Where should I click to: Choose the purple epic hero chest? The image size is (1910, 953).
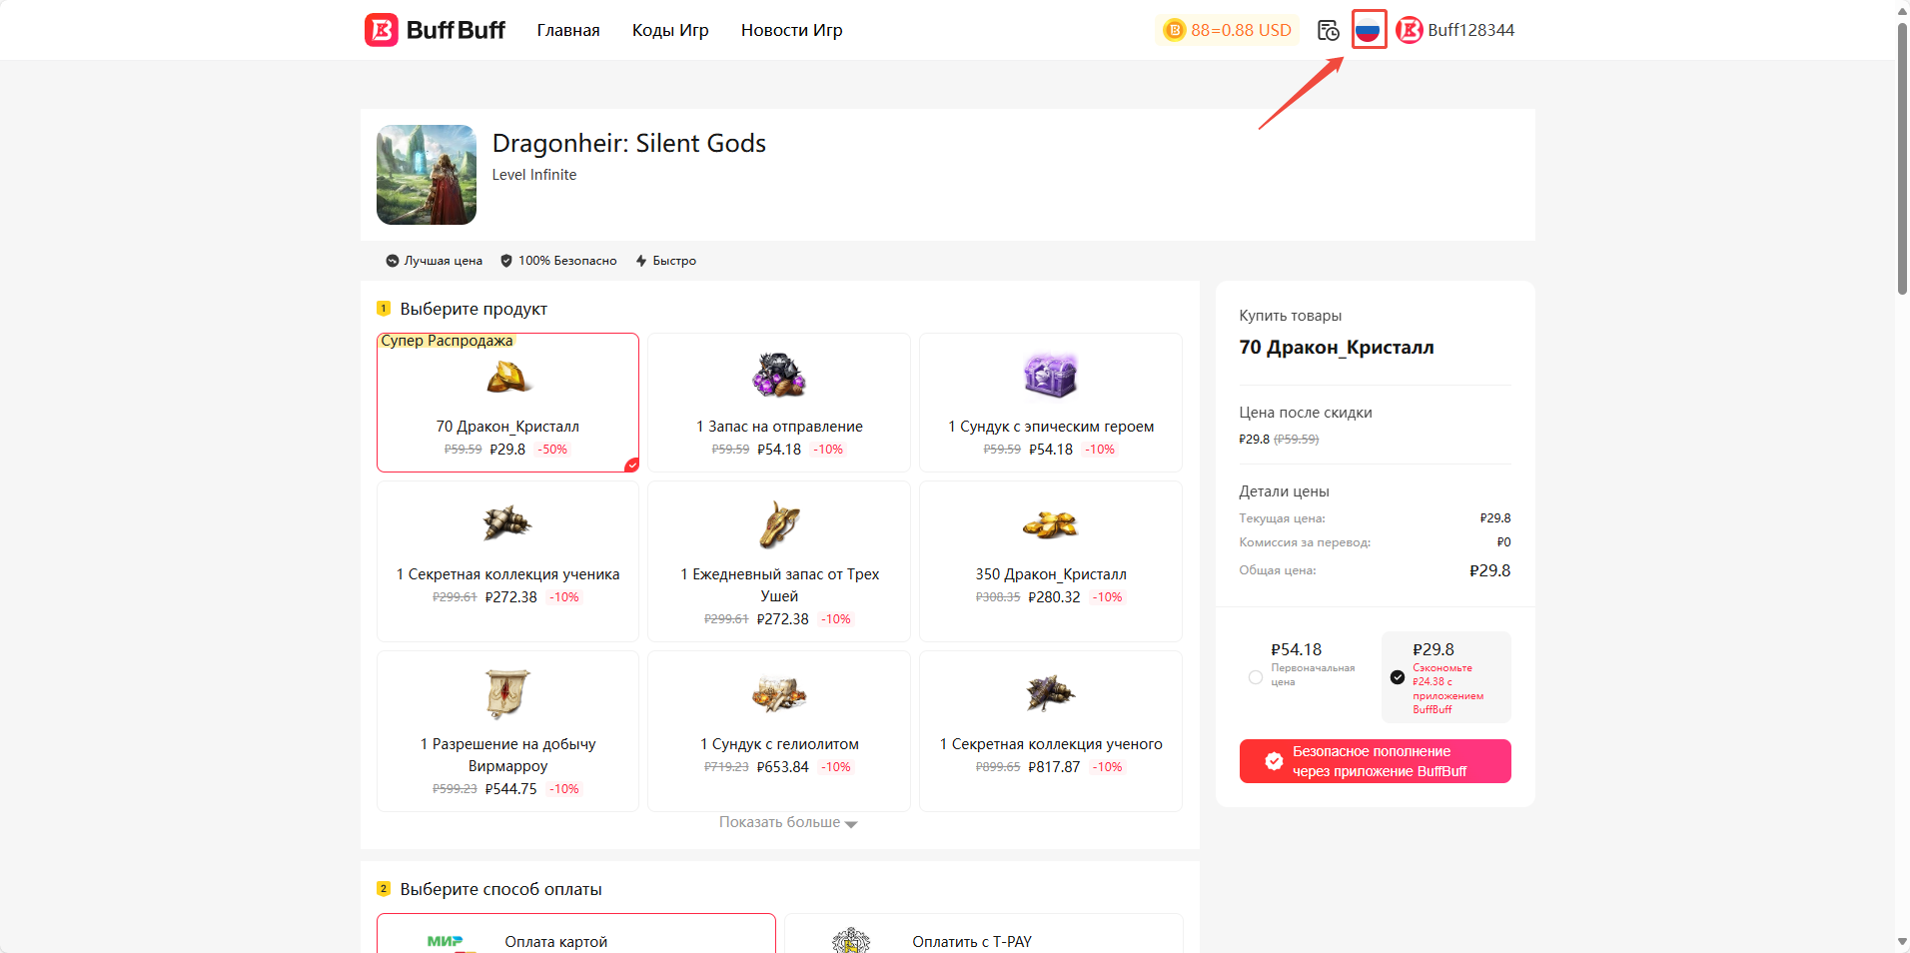[1050, 376]
